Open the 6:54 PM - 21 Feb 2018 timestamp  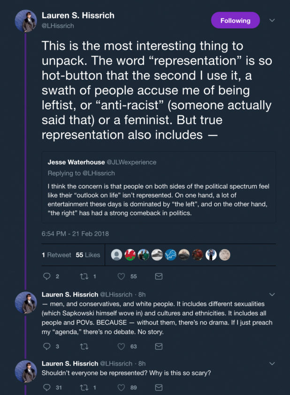[75, 233]
